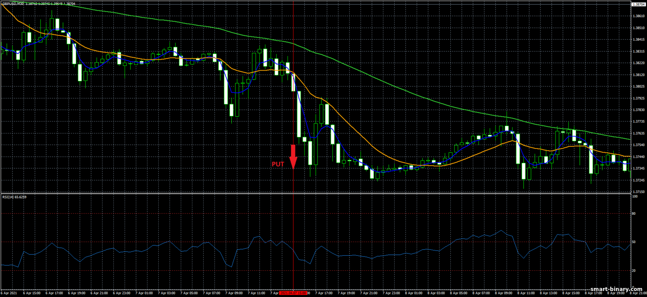Click the 1.38315 price scale label
This screenshot has height=297, width=647.
pyautogui.click(x=639, y=51)
